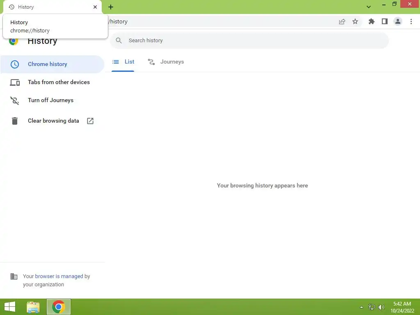Click the trash icon beside Clear browsing data
The width and height of the screenshot is (420, 315).
tap(15, 121)
